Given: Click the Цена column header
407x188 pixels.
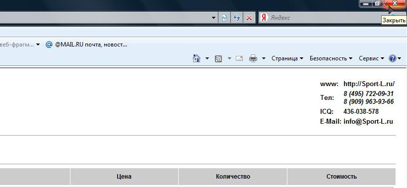Looking at the screenshot, I should pyautogui.click(x=124, y=177).
